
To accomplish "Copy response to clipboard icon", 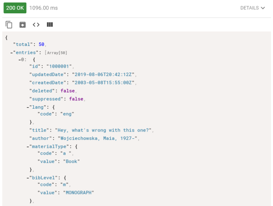I will tap(9, 25).
